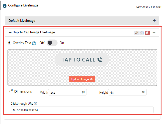Collapse Tap To Call section via left minus

pyautogui.click(x=10, y=33)
